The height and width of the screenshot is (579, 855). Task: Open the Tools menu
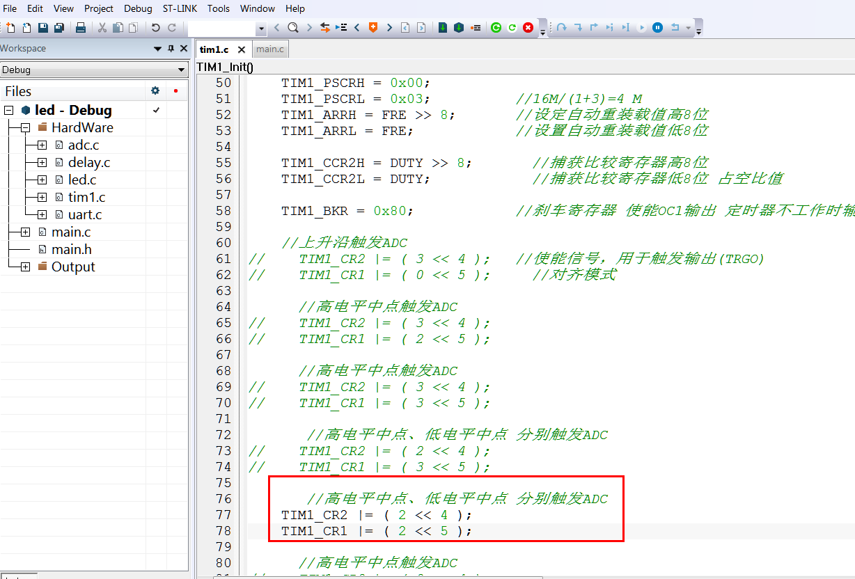[219, 8]
